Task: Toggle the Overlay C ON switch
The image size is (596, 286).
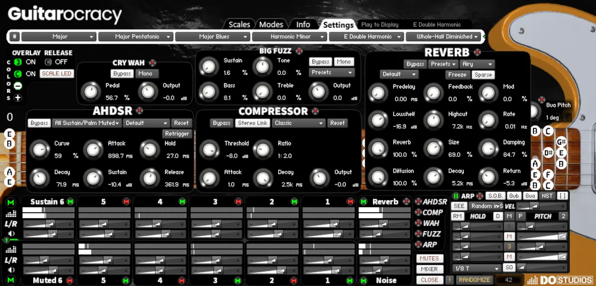Action: [x=18, y=74]
